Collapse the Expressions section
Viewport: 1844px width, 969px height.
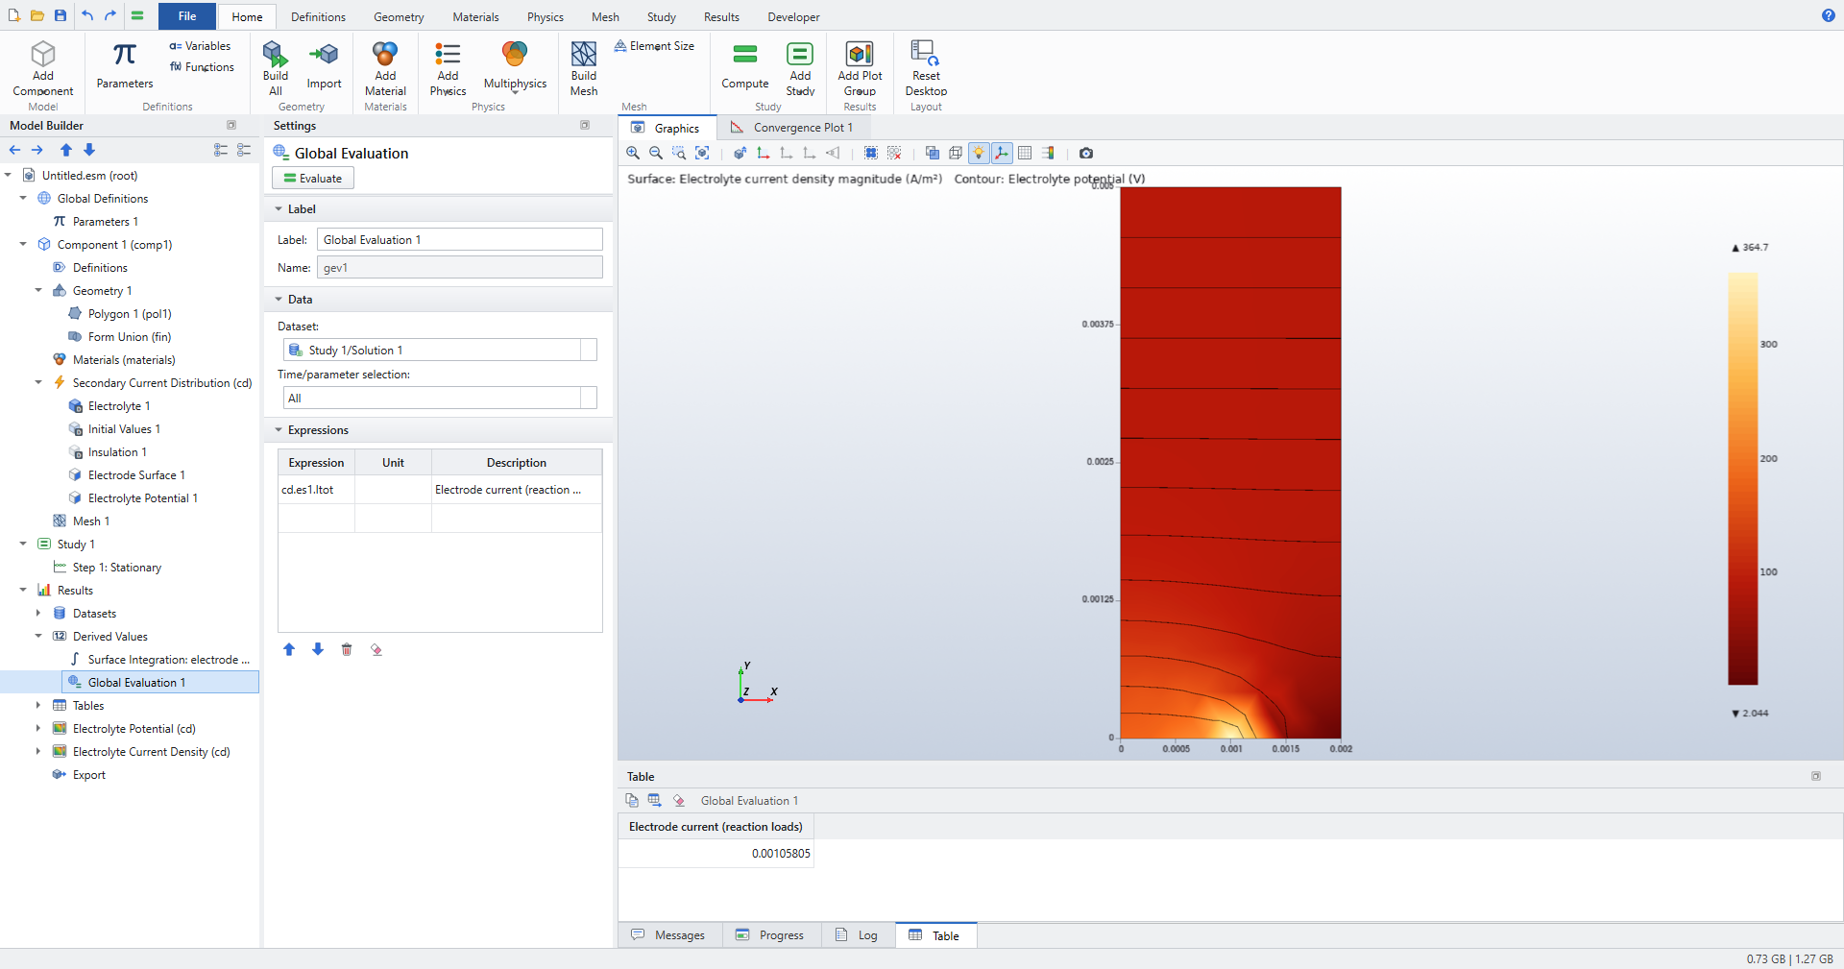pyautogui.click(x=279, y=430)
